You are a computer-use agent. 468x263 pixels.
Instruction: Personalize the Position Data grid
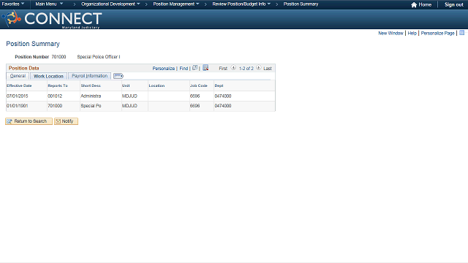tap(164, 68)
